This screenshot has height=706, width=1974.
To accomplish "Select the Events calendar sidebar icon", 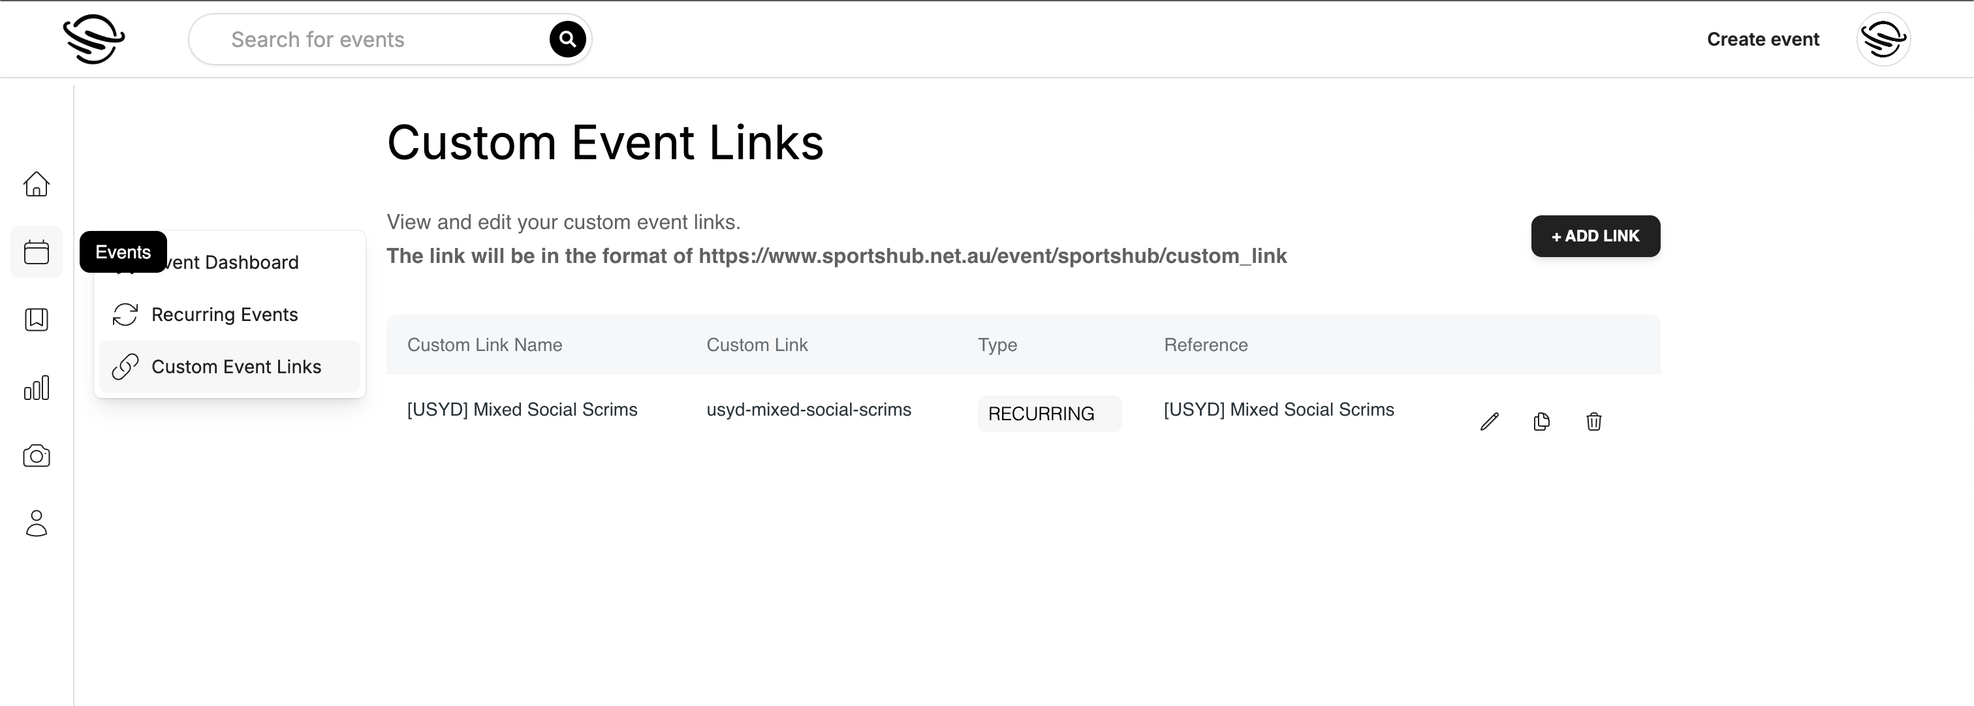I will [36, 252].
